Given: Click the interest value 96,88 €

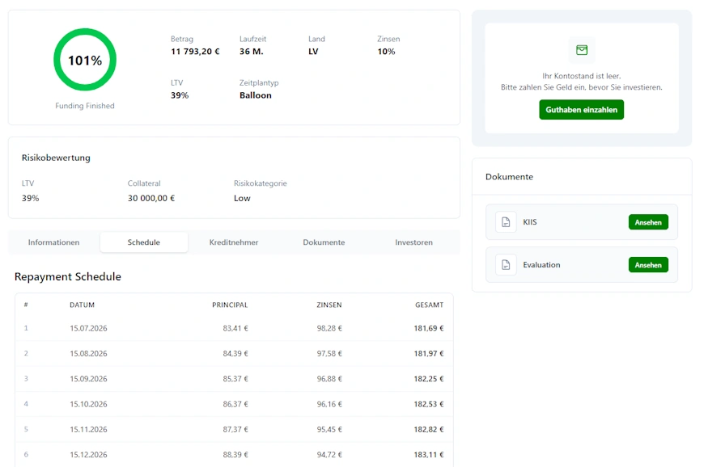Looking at the screenshot, I should point(329,379).
